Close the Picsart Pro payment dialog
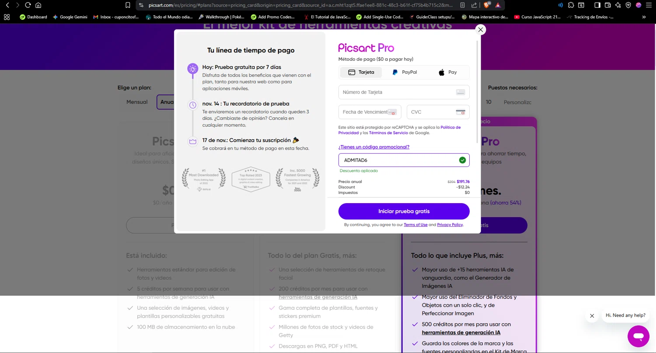The image size is (656, 353). (x=480, y=30)
